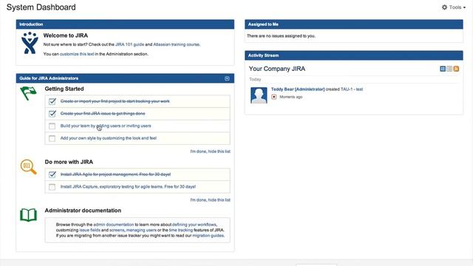The width and height of the screenshot is (473, 266).
Task: Click 'Create or import your first project' link text
Action: pos(115,101)
